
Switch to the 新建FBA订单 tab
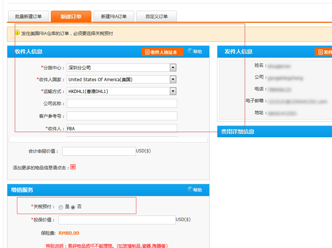pyautogui.click(x=114, y=17)
